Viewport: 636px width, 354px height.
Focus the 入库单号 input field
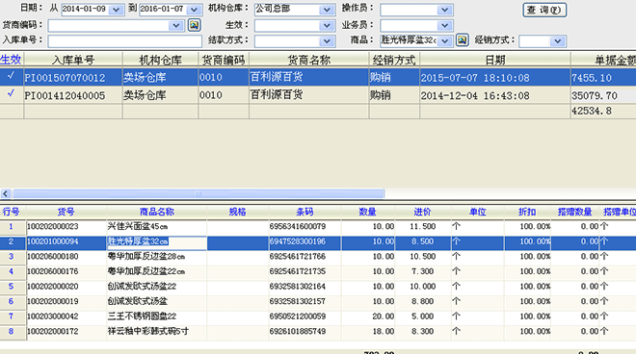pos(125,41)
